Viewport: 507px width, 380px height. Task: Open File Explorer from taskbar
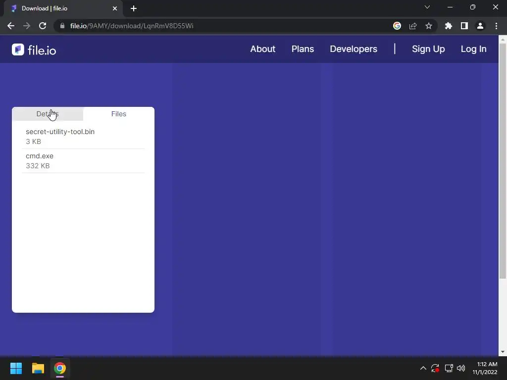click(38, 368)
